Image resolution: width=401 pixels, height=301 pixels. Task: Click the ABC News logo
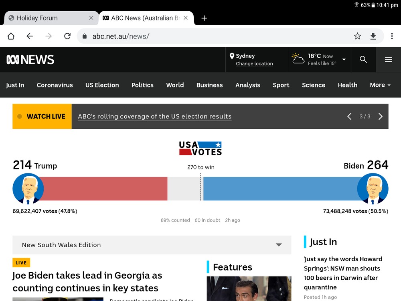[x=30, y=60]
